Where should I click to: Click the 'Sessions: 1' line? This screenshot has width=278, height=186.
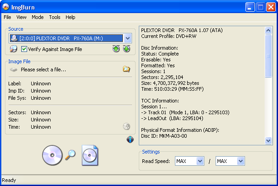(x=153, y=71)
